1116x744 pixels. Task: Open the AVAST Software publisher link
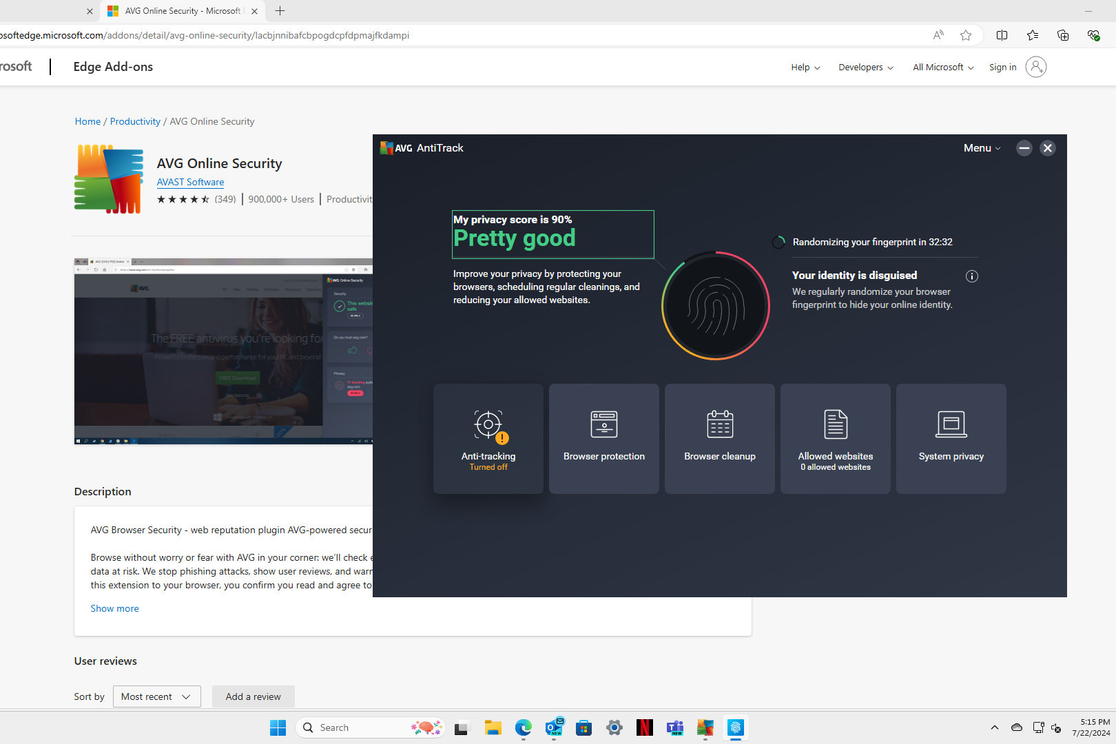pyautogui.click(x=190, y=182)
